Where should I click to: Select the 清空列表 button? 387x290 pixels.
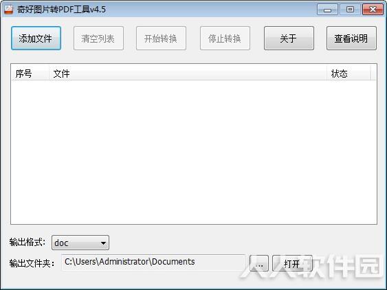98,38
